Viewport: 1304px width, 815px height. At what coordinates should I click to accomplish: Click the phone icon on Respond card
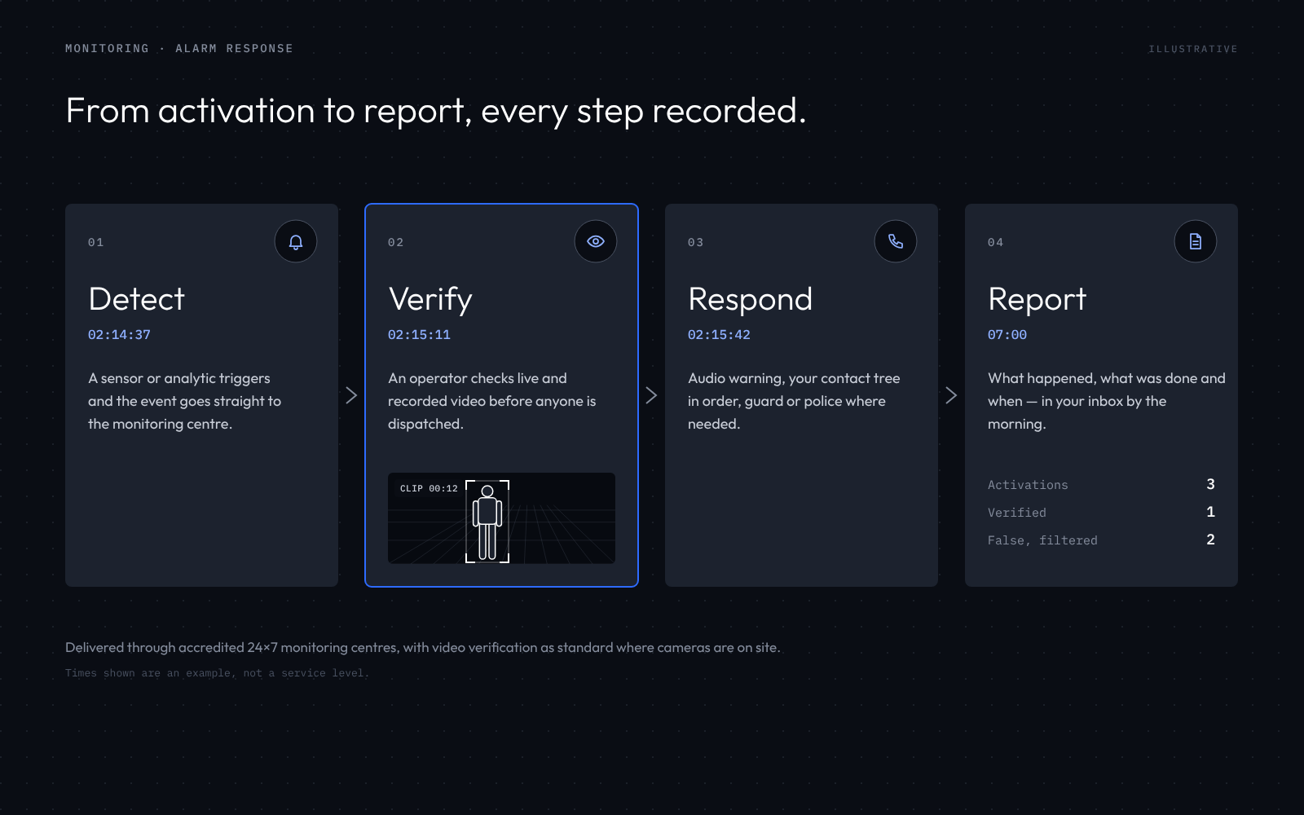click(896, 241)
